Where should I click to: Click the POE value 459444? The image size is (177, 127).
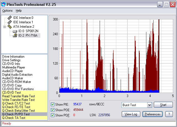click(x=78, y=110)
